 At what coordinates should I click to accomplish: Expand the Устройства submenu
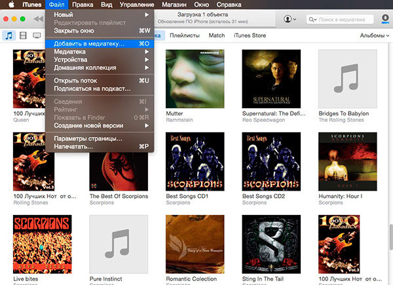point(100,60)
